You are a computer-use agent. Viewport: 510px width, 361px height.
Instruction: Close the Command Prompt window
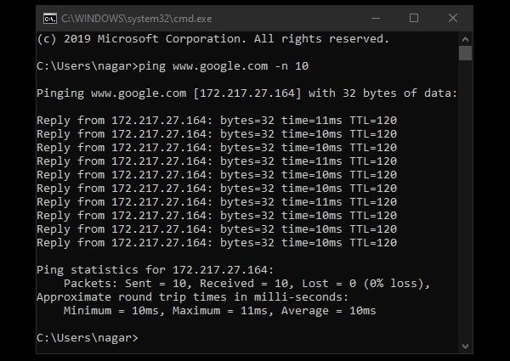(455, 17)
